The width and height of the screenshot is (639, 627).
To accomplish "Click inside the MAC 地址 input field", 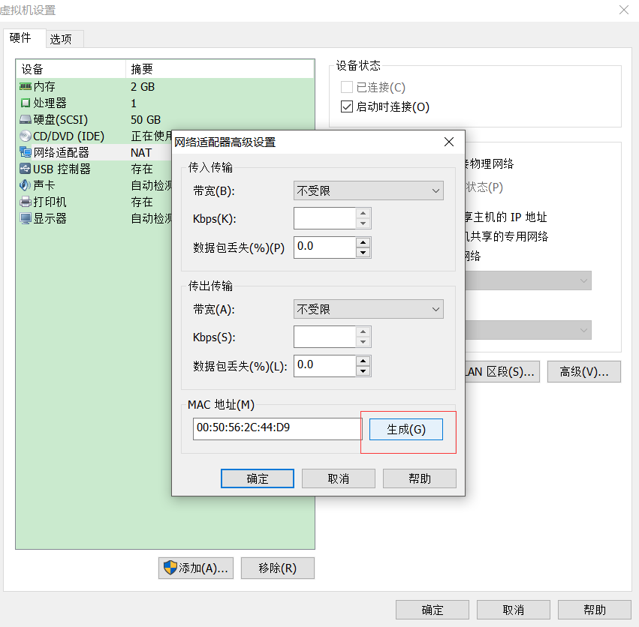I will click(x=277, y=429).
